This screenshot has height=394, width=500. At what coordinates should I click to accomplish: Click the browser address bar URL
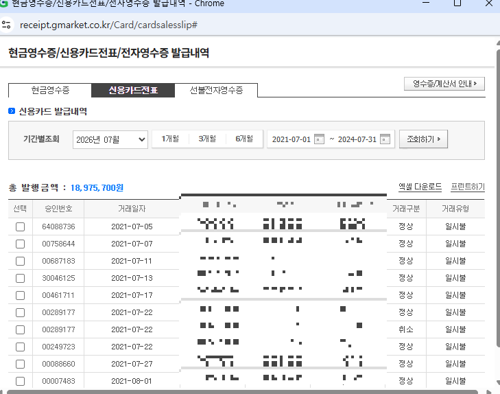click(x=108, y=25)
